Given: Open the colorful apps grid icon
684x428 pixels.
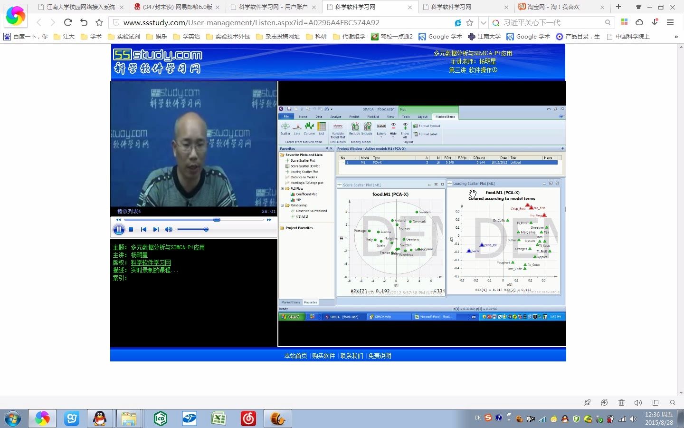Looking at the screenshot, I should 625,22.
